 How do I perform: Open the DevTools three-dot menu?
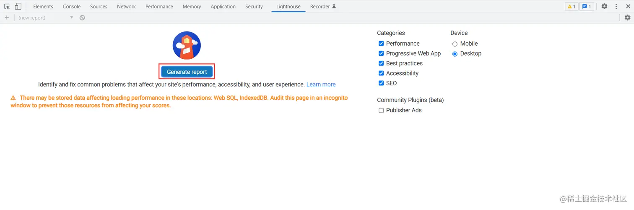tap(616, 6)
